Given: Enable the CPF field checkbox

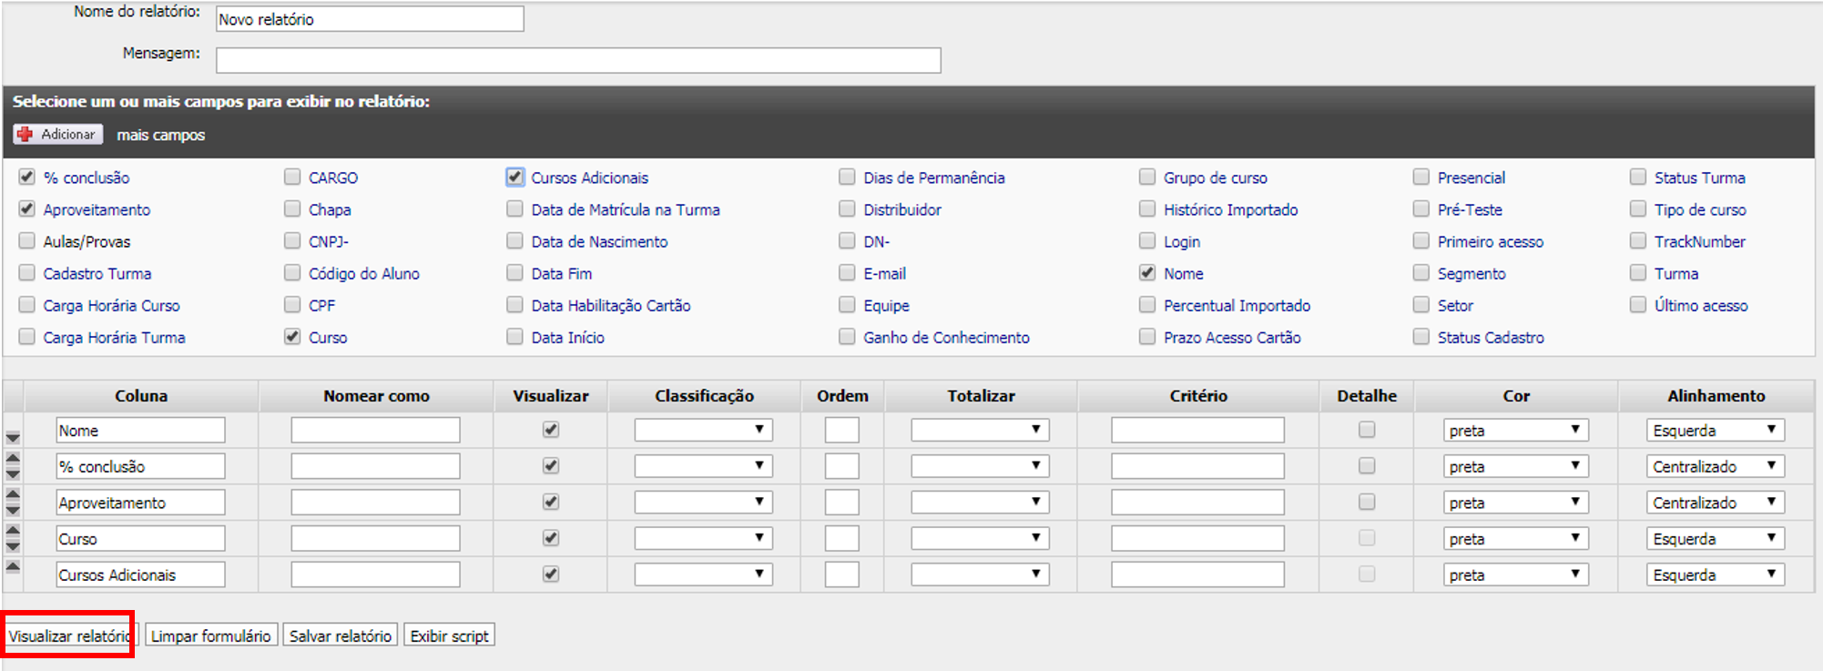Looking at the screenshot, I should 292,305.
